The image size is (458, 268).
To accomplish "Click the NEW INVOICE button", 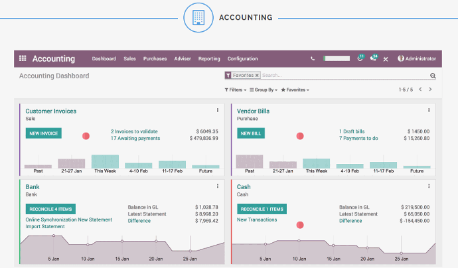I will 44,133.
